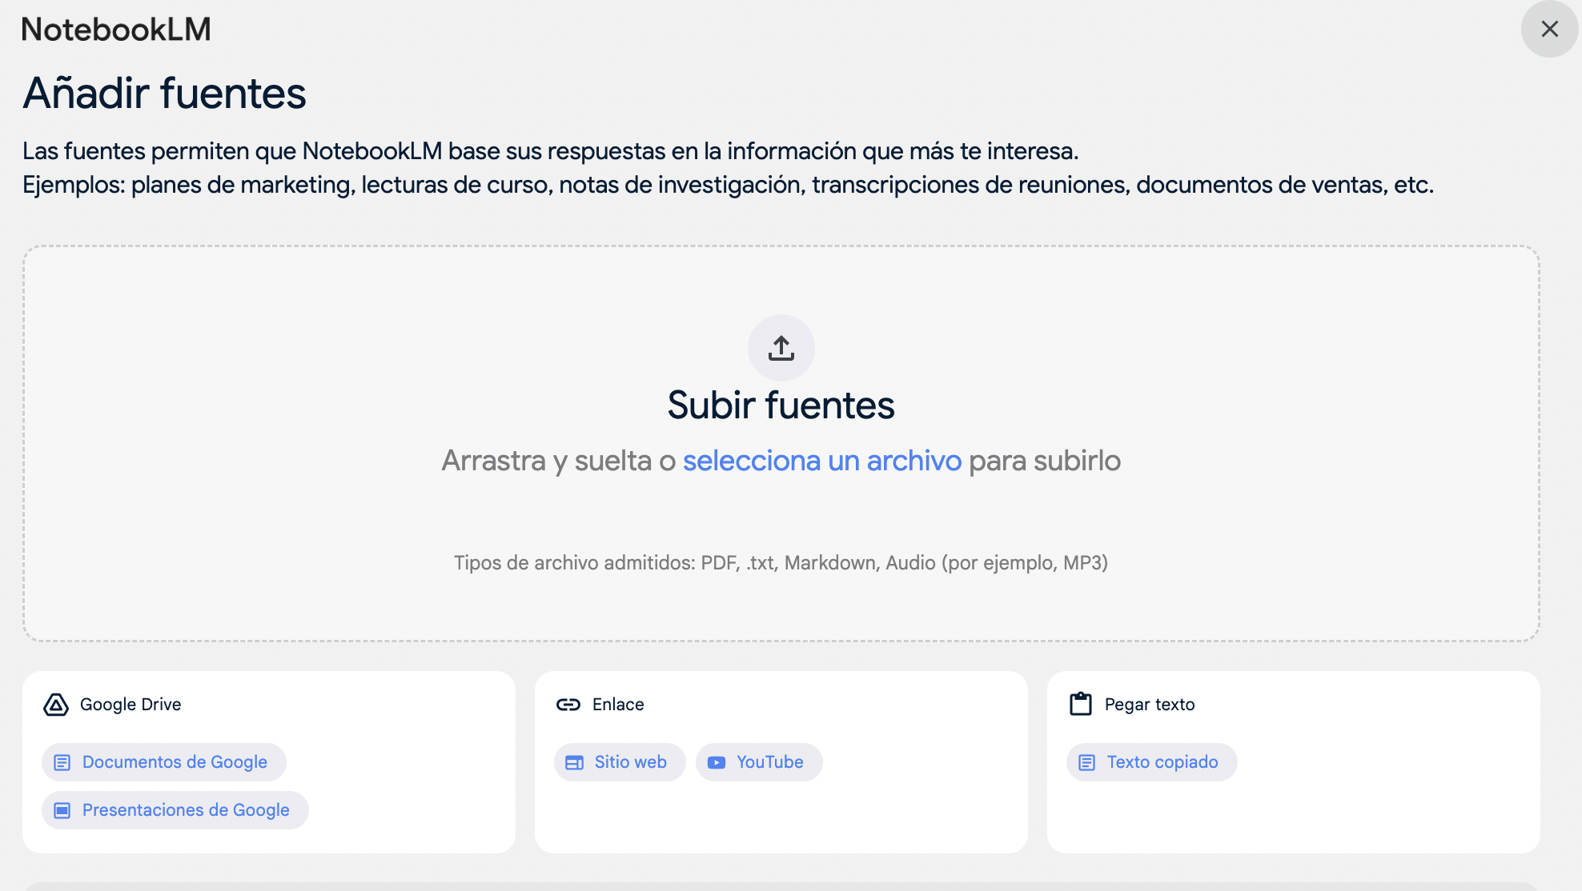Close the Añadir fuentes dialog
The height and width of the screenshot is (891, 1582).
tap(1549, 29)
